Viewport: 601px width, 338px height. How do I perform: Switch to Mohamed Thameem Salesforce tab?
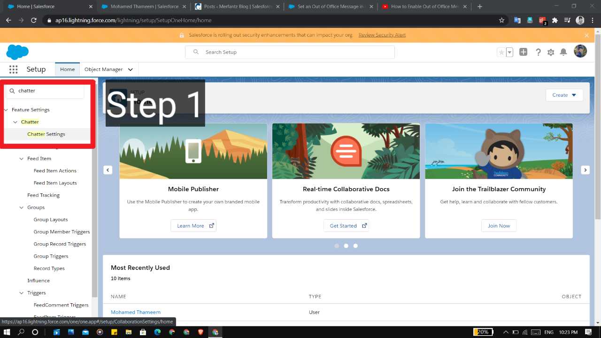[x=144, y=7]
